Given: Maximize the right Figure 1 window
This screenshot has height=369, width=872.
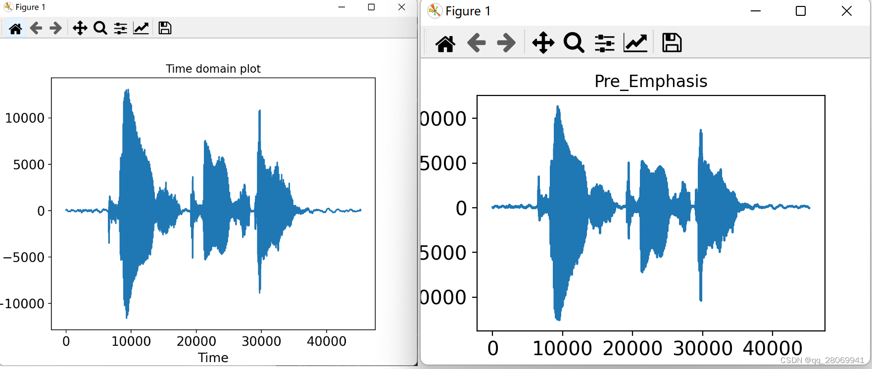Looking at the screenshot, I should [801, 11].
